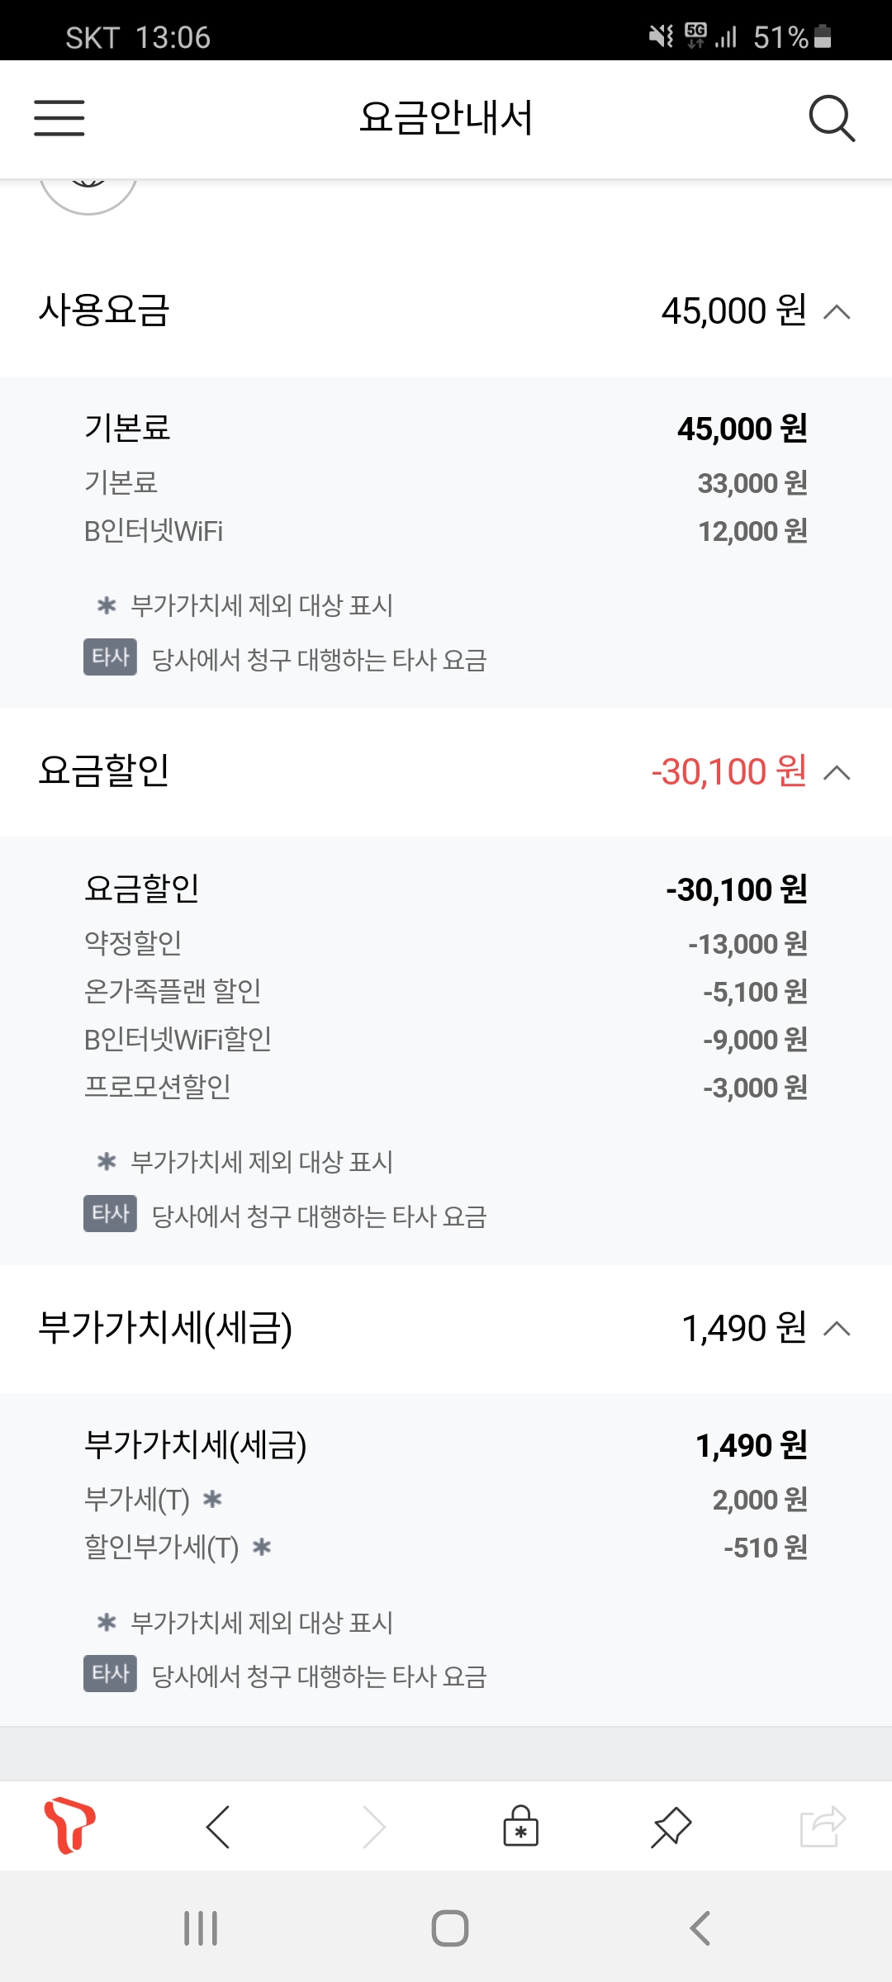Tap the share icon in bottom toolbar
Image resolution: width=892 pixels, height=1982 pixels.
823,1827
